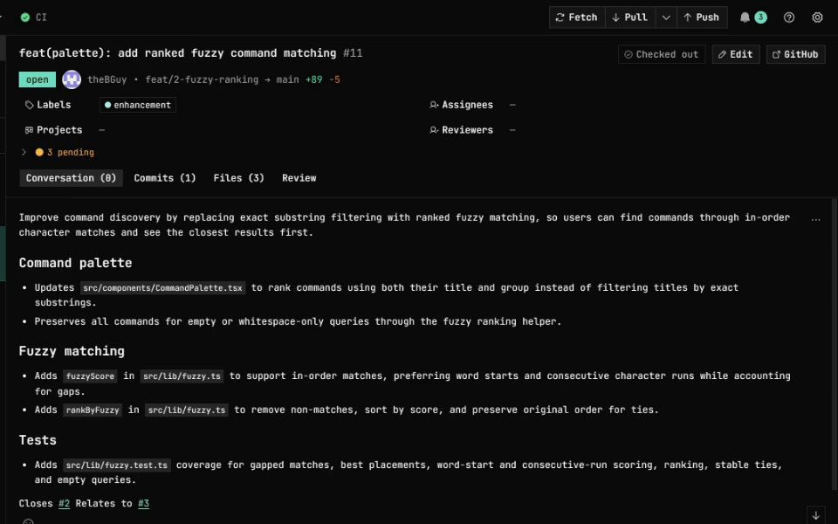Click the src/lib/fuzzy.test.ts code path
Viewport: 838px width, 524px height.
click(117, 465)
